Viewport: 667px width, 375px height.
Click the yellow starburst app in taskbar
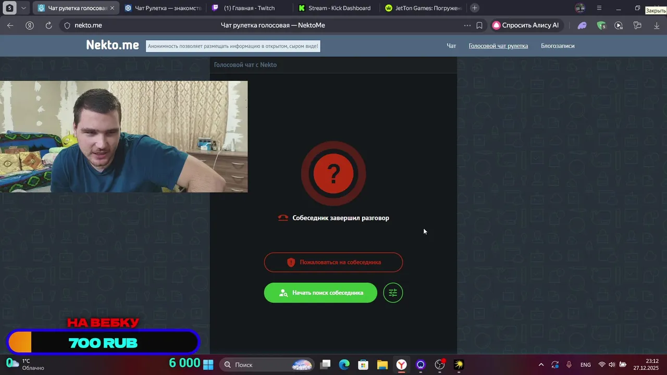point(459,365)
